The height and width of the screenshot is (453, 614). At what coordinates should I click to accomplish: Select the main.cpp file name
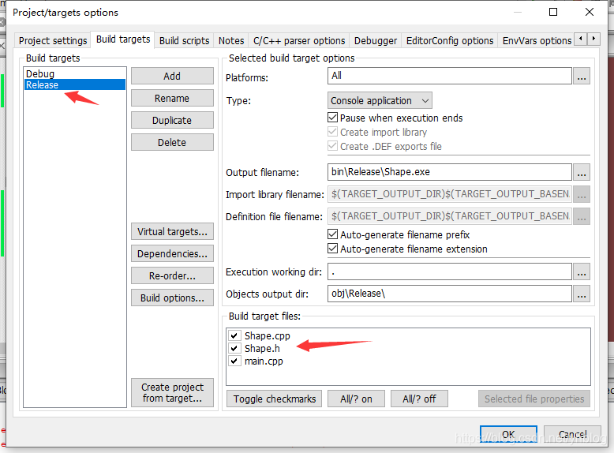click(264, 361)
